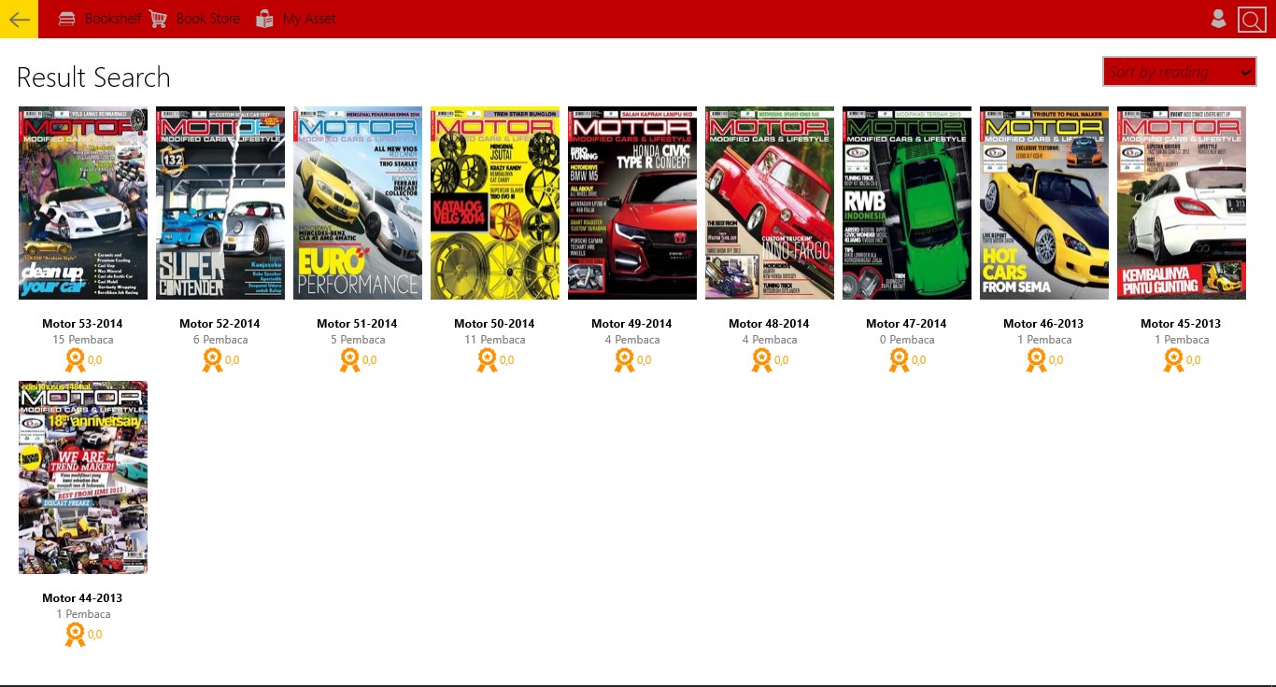This screenshot has height=687, width=1276.
Task: Select the title text Motor 47-2014
Action: 906,324
